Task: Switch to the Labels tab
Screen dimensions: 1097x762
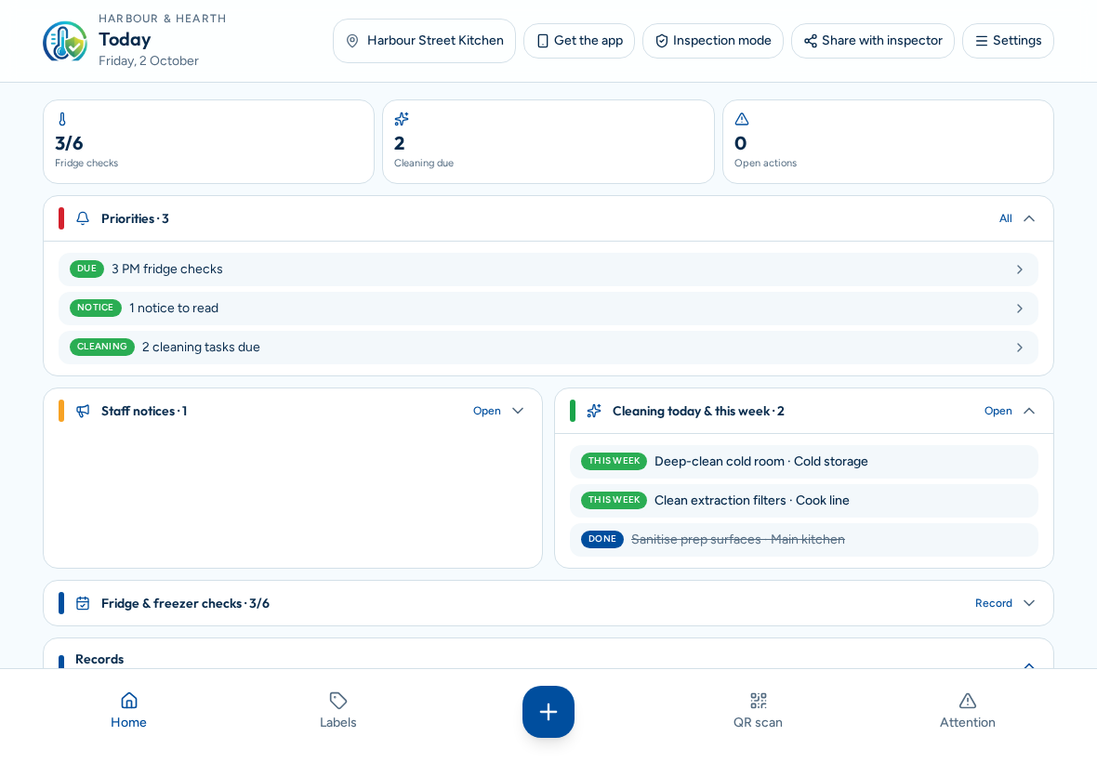Action: tap(337, 711)
